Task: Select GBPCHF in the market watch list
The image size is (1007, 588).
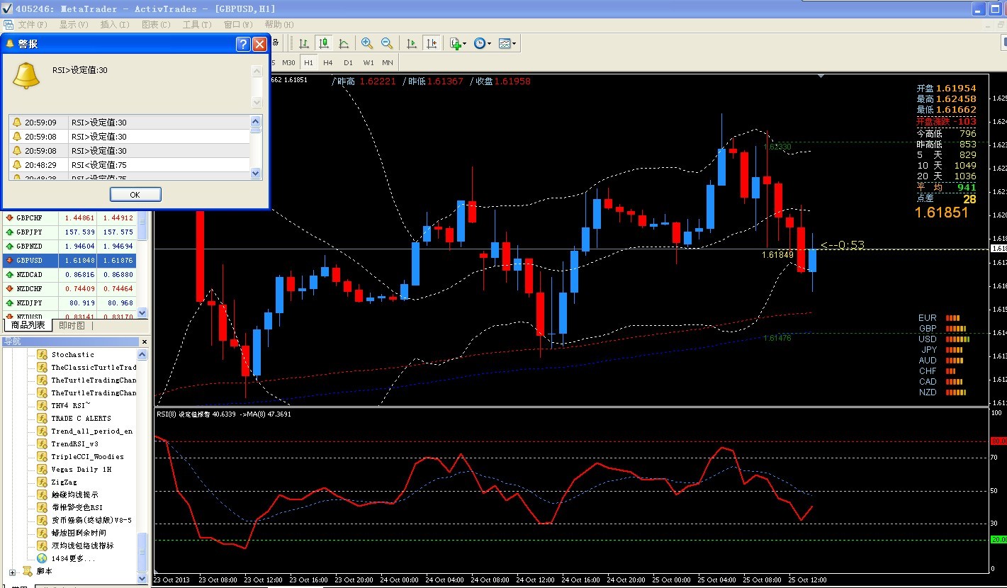Action: coord(69,217)
